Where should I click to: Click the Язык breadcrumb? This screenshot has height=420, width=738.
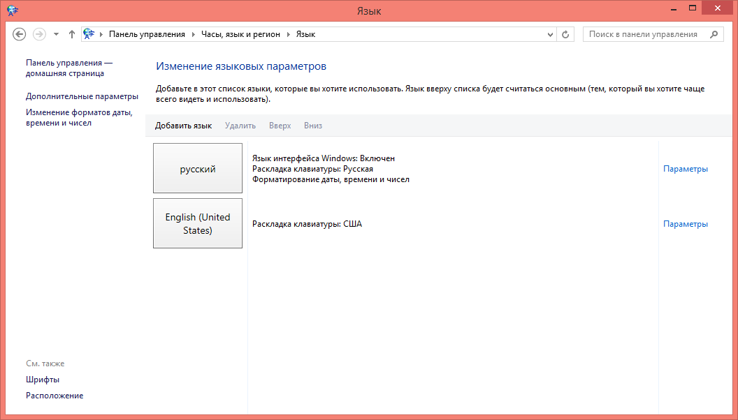coord(305,34)
